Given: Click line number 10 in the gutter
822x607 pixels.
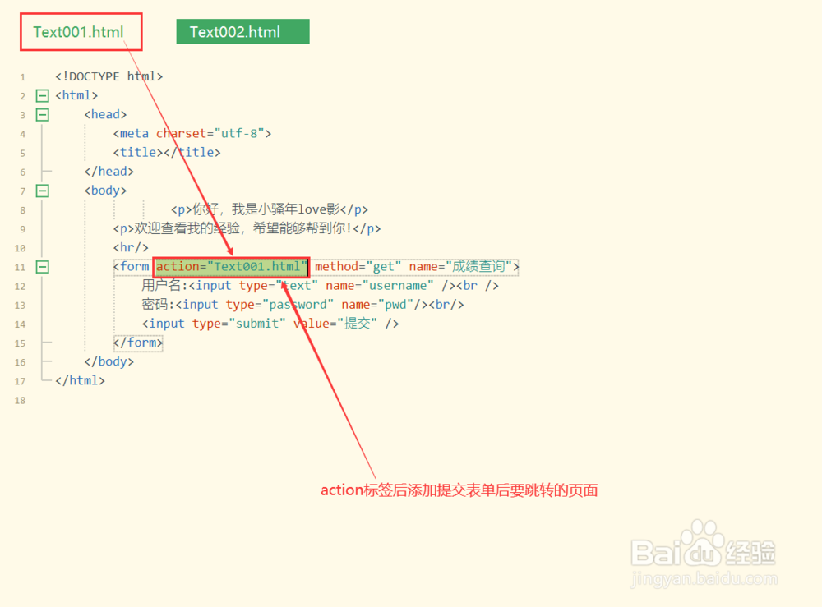Looking at the screenshot, I should (x=20, y=248).
